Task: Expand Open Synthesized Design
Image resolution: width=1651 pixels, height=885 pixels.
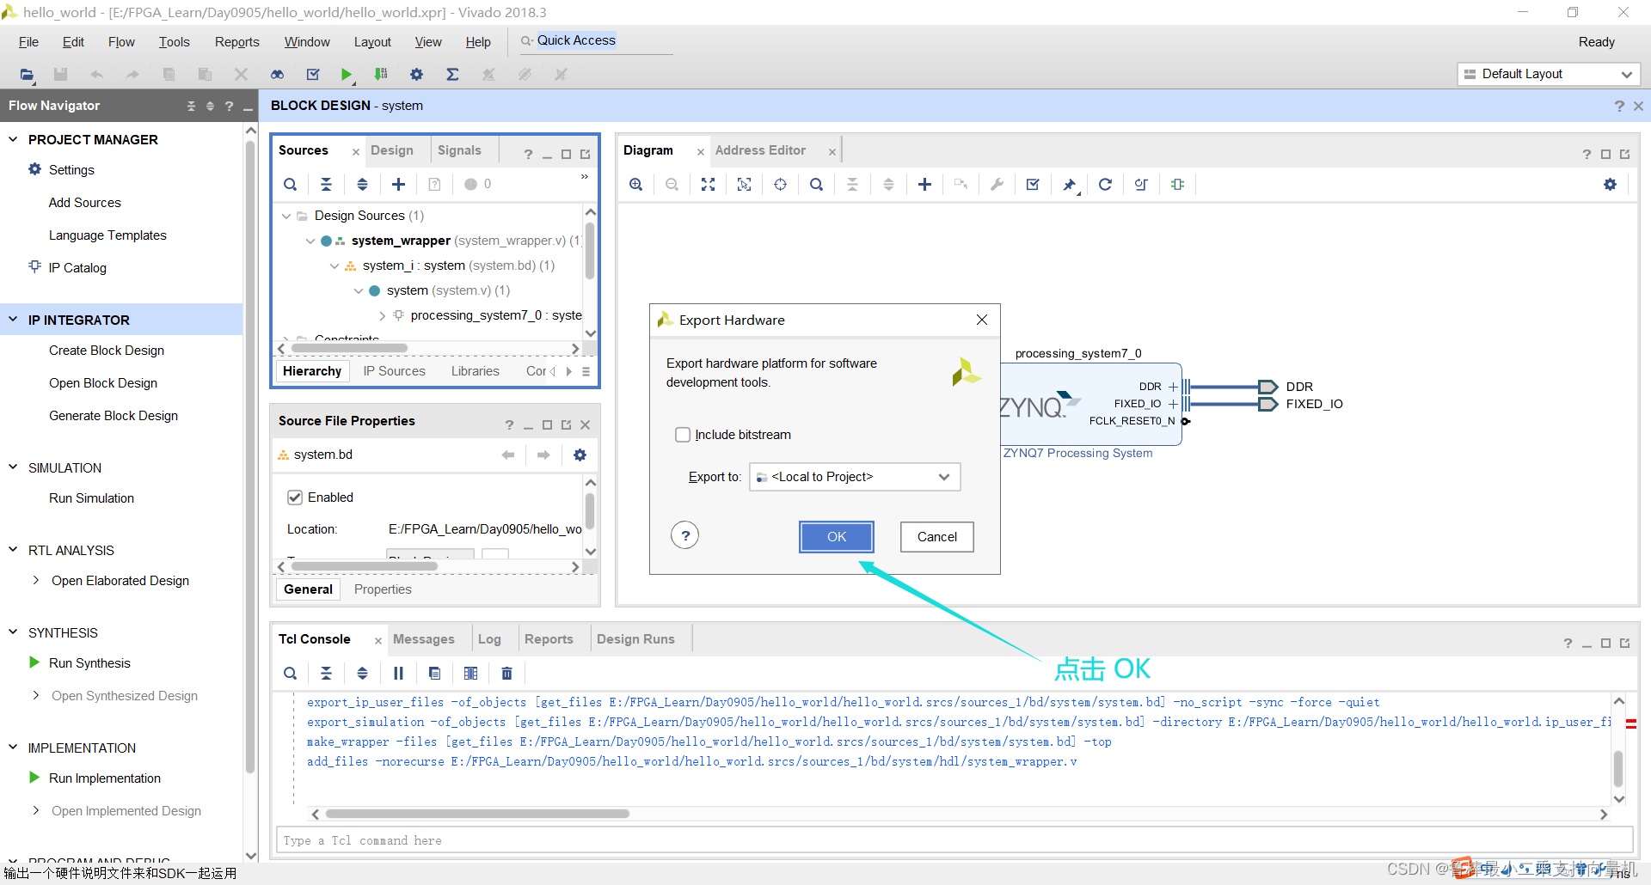Action: [35, 695]
